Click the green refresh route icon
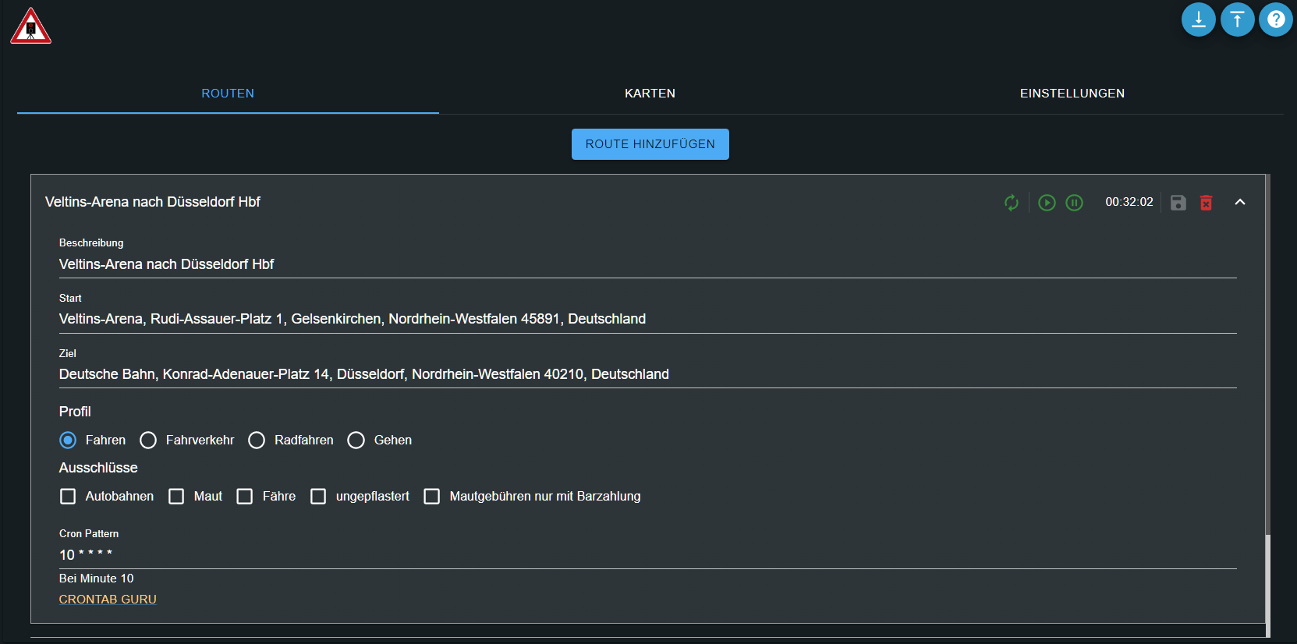 1012,203
